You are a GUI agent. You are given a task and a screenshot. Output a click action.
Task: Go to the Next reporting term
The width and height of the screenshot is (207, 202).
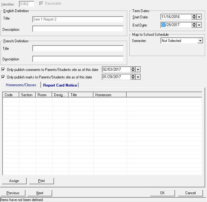[40, 193]
